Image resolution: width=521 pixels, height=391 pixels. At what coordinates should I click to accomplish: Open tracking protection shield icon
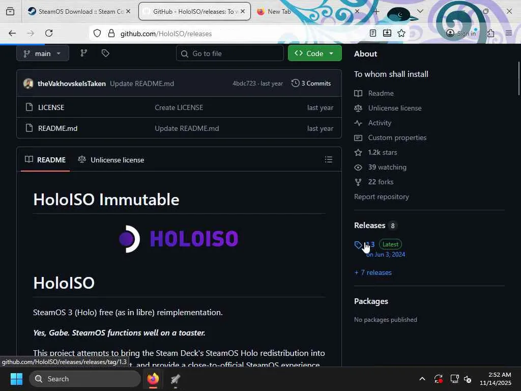coord(97,33)
